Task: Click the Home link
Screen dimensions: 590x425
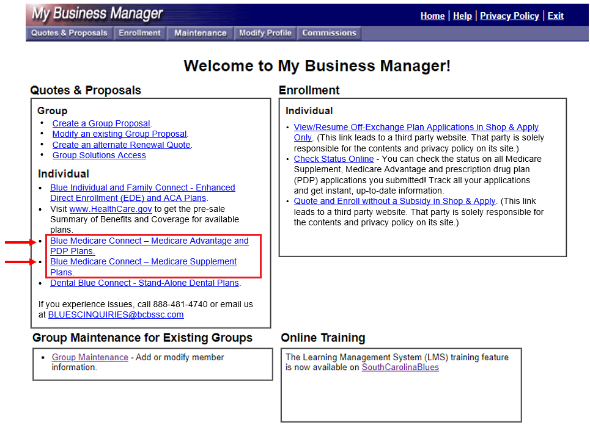Action: coord(432,16)
